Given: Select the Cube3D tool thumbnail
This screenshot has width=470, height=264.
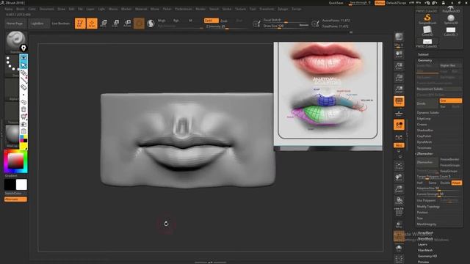Looking at the screenshot, I should pyautogui.click(x=427, y=31).
